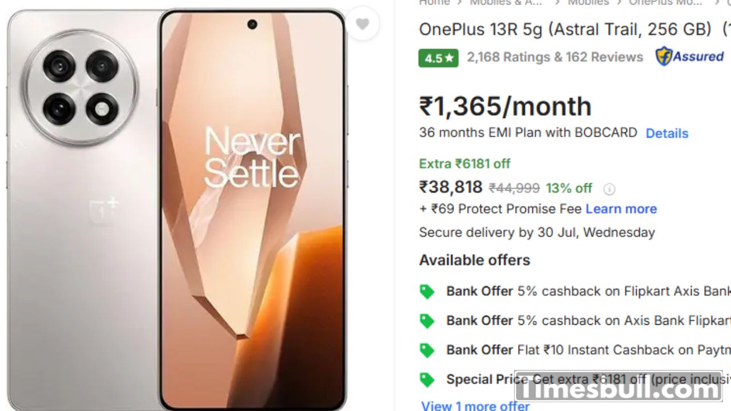Go to Mobiles breadcrumb
Image resolution: width=731 pixels, height=411 pixels.
(x=588, y=3)
